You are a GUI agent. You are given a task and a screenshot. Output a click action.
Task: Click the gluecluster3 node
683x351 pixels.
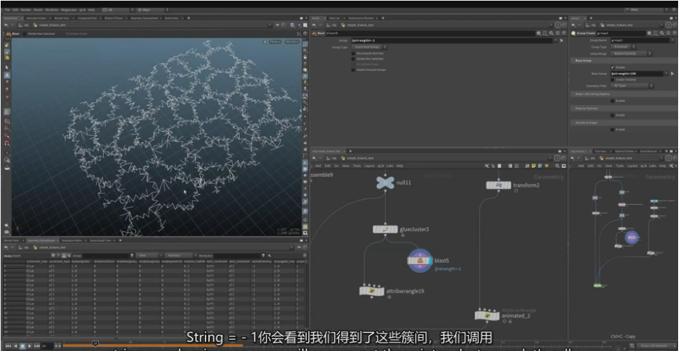pyautogui.click(x=385, y=229)
